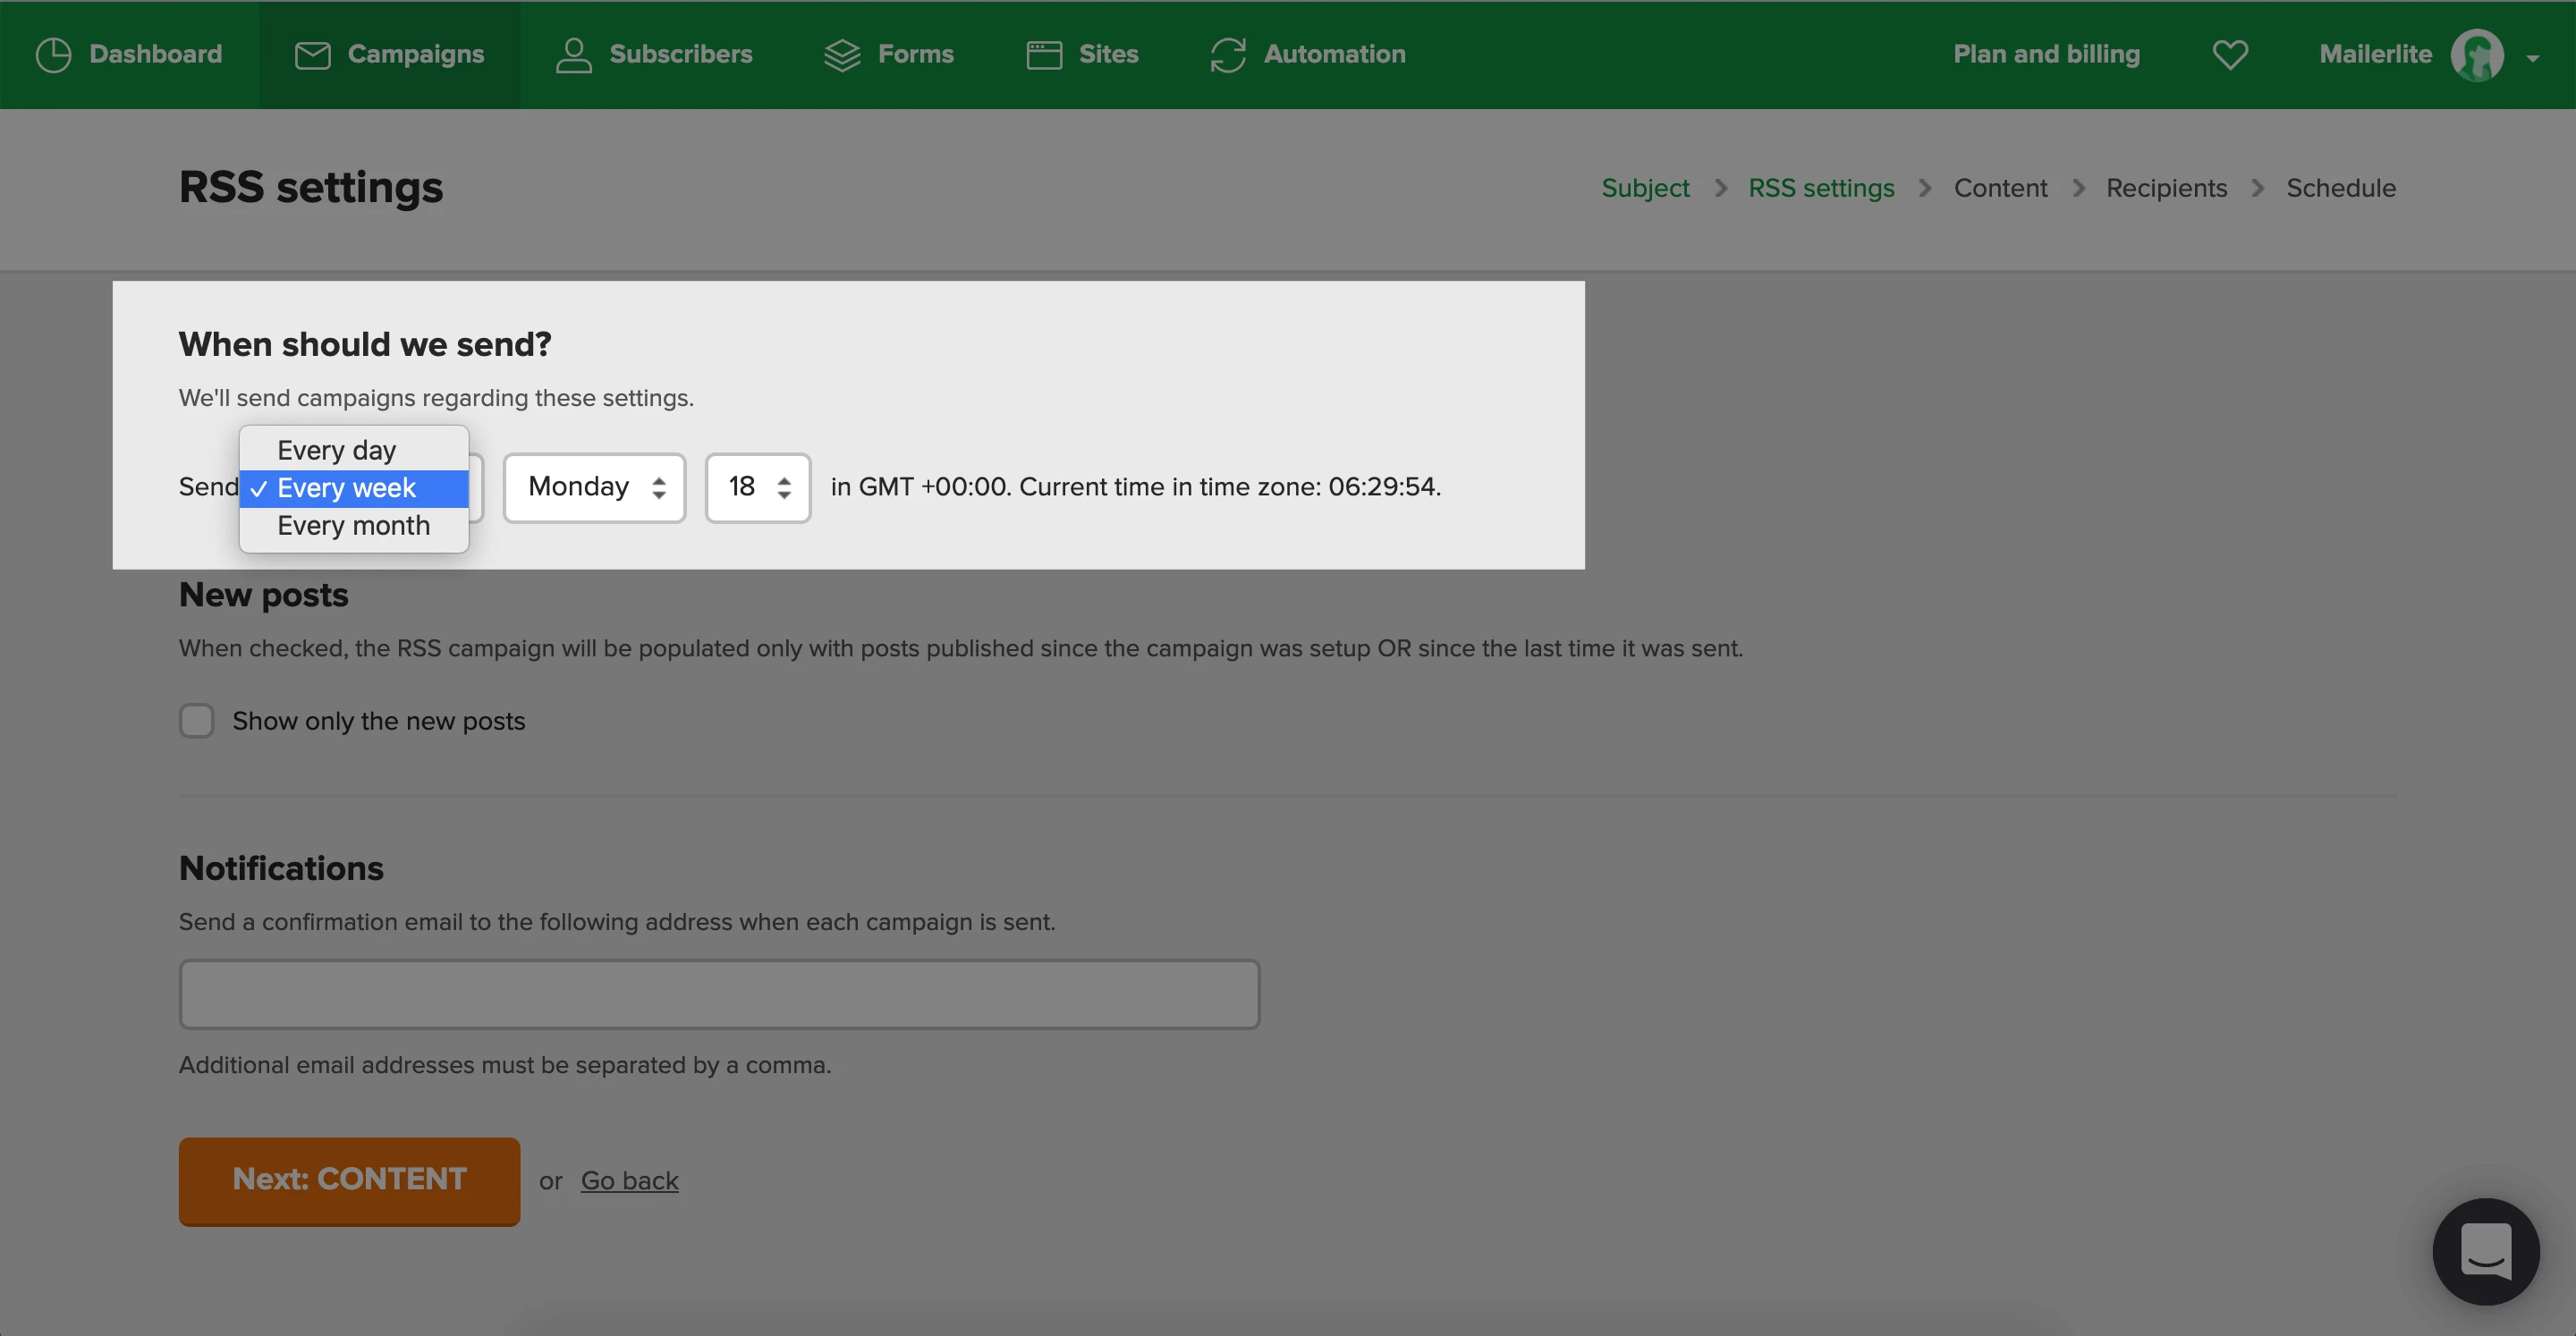Viewport: 2576px width, 1336px height.
Task: Click the Mailerlite profile avatar
Action: coord(2476,55)
